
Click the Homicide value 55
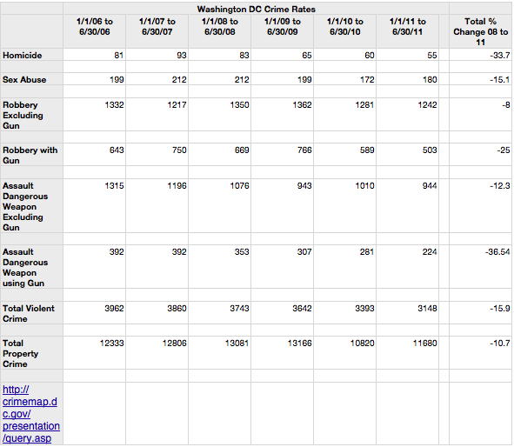click(431, 56)
